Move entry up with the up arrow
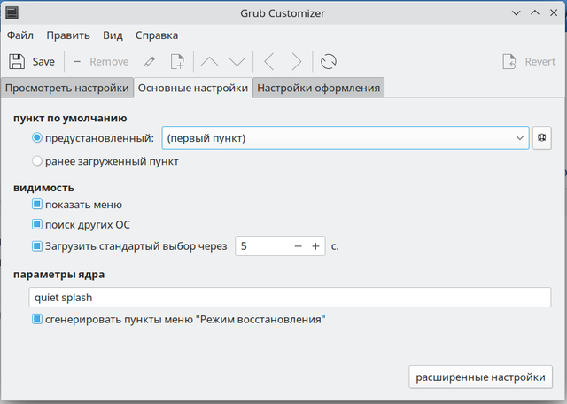The width and height of the screenshot is (567, 404). [209, 61]
